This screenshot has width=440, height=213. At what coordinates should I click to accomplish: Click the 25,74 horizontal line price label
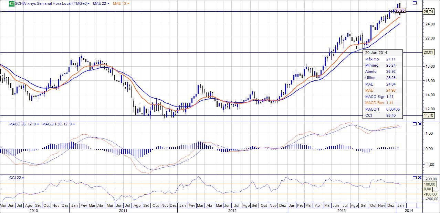tap(428, 12)
